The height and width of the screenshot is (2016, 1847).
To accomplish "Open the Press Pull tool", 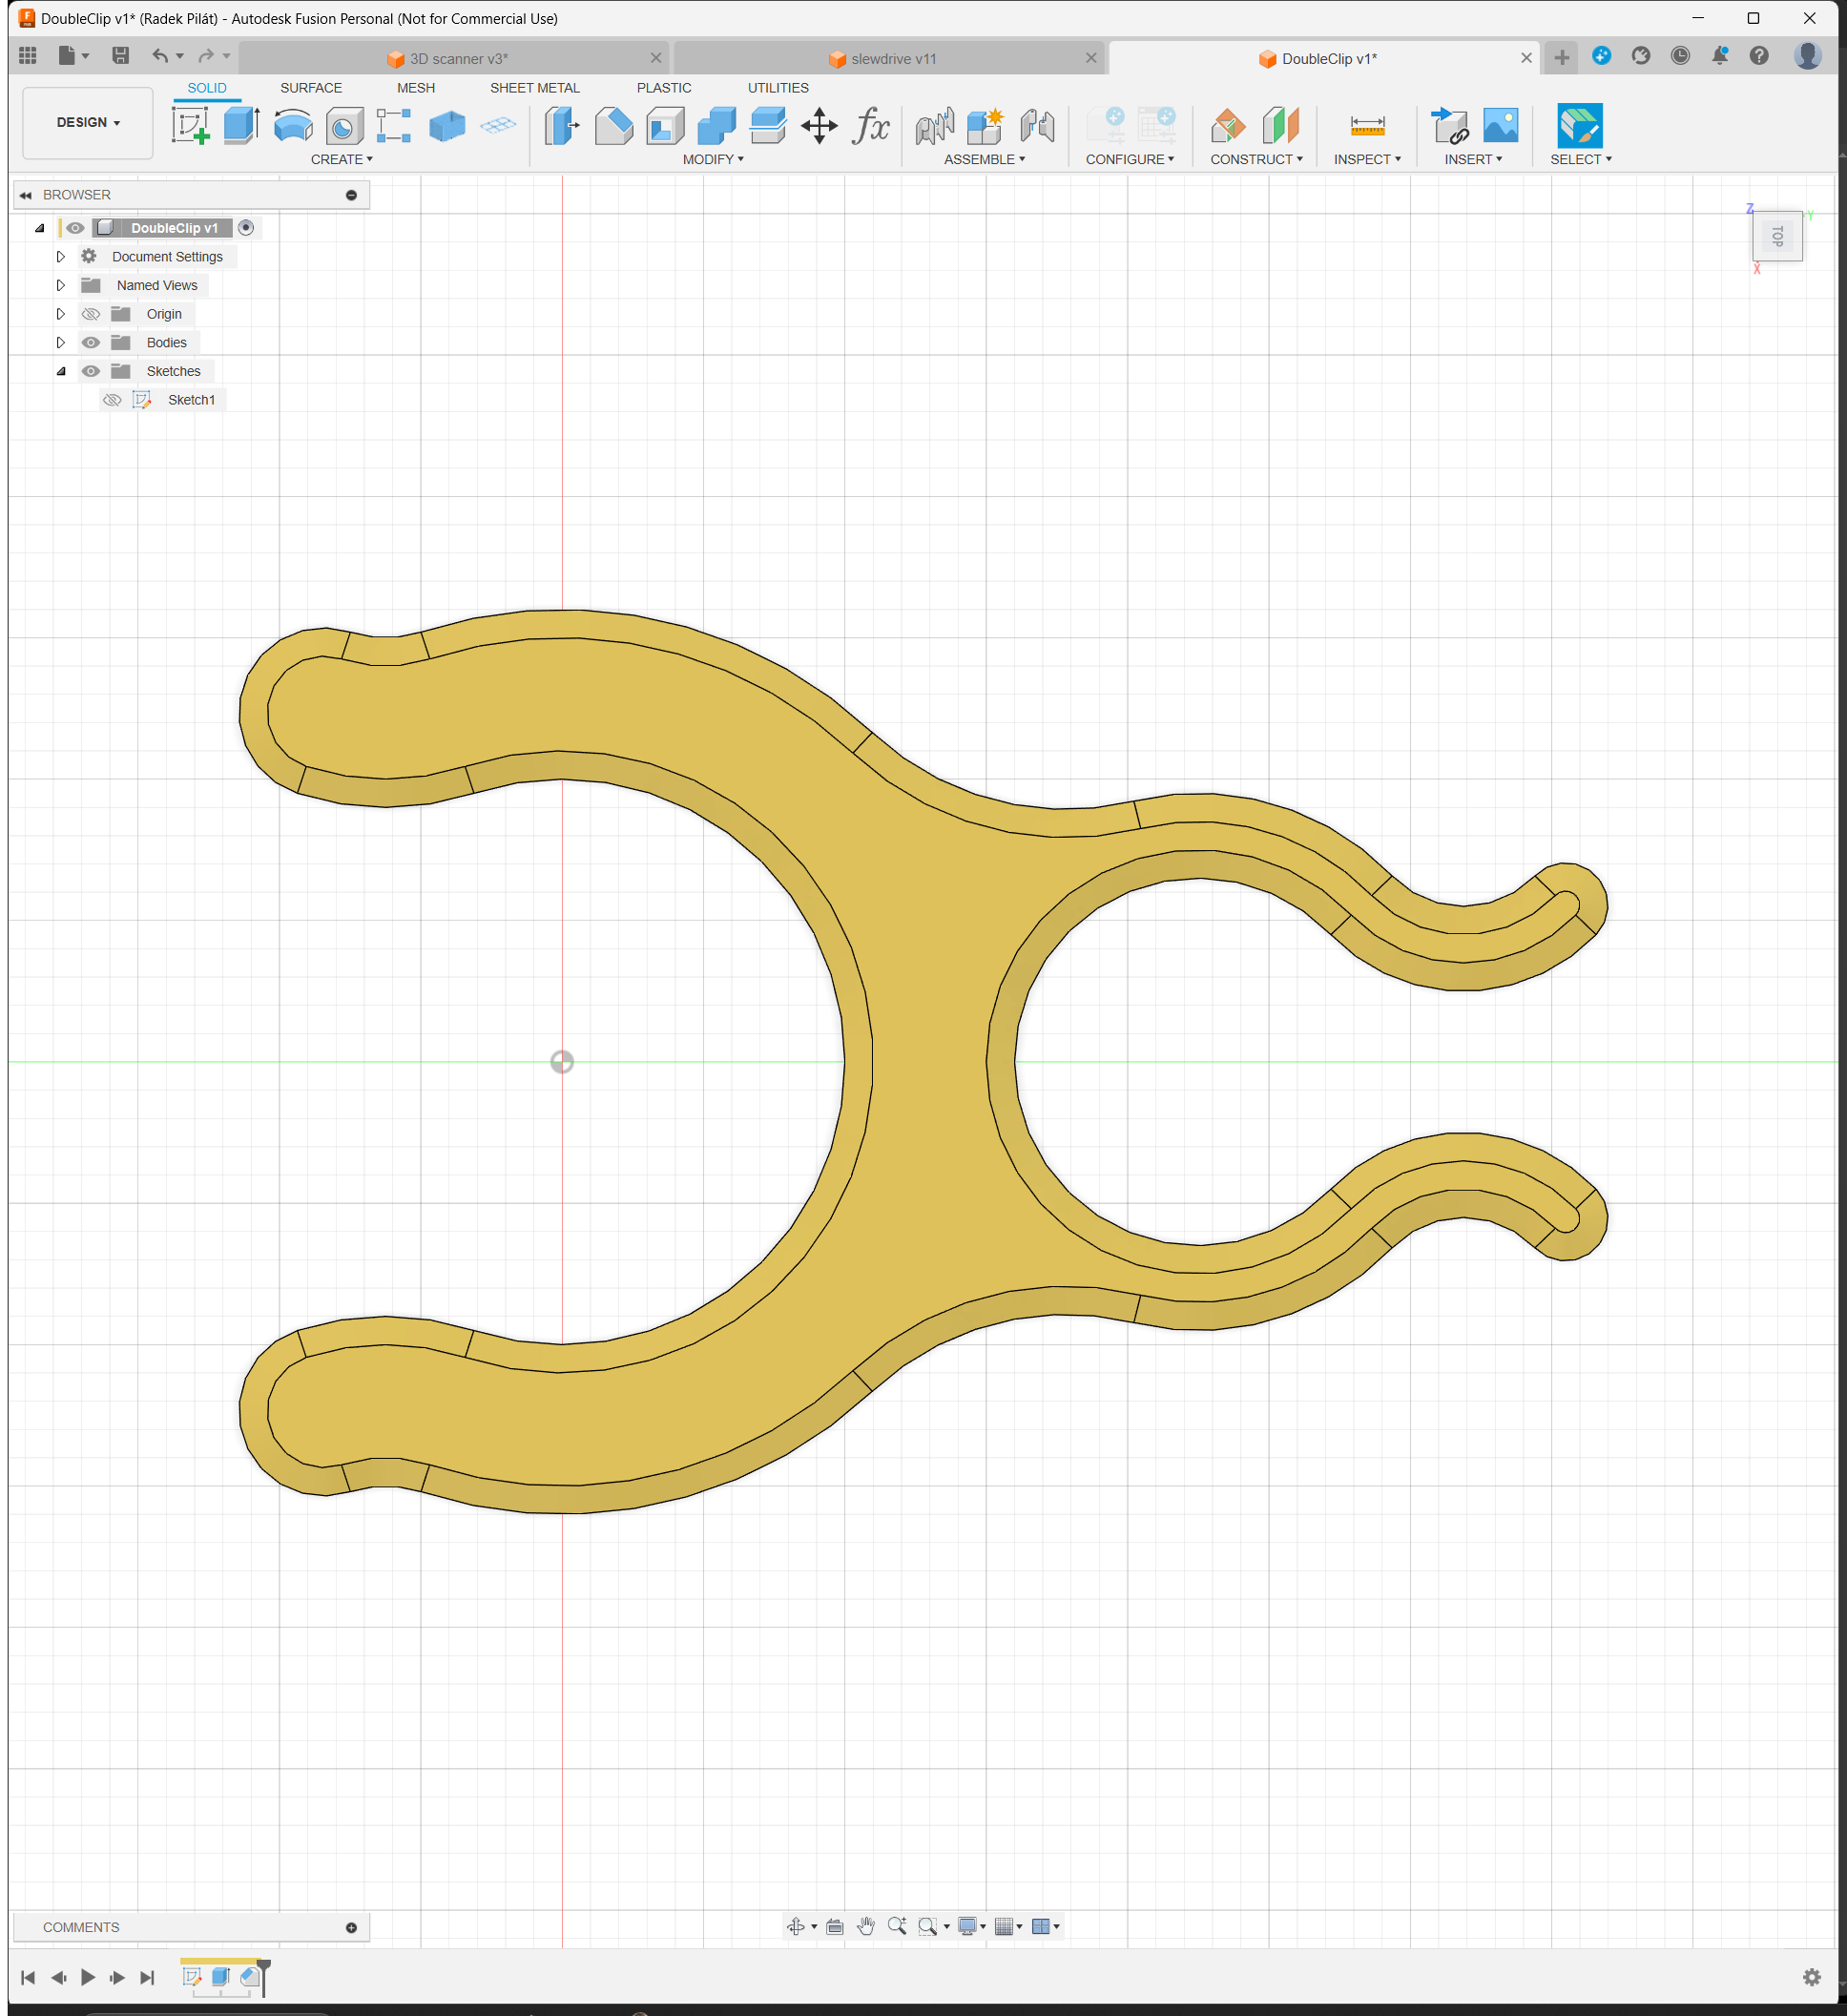I will [x=562, y=127].
